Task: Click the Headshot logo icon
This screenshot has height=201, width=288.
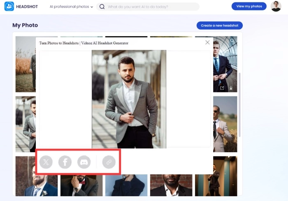Action: point(9,7)
